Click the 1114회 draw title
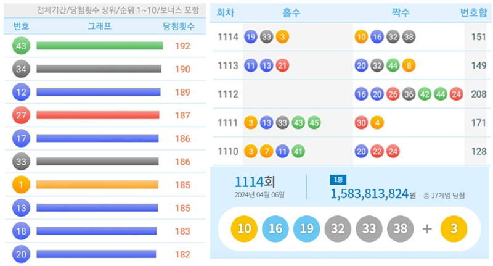The width and height of the screenshot is (493, 266). [x=255, y=182]
